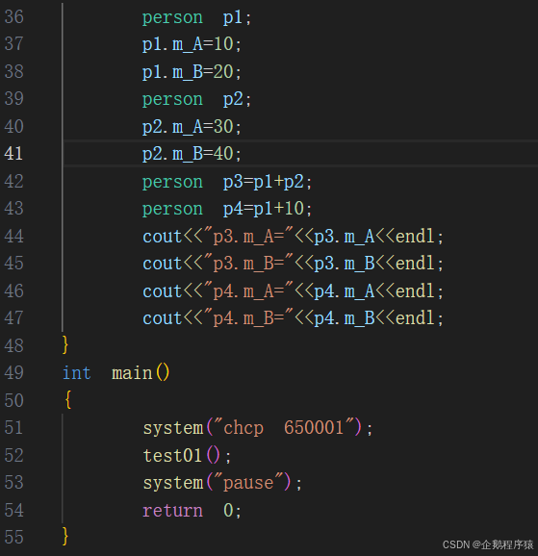Click the 'p1.m_A=10;' statement

[x=192, y=44]
